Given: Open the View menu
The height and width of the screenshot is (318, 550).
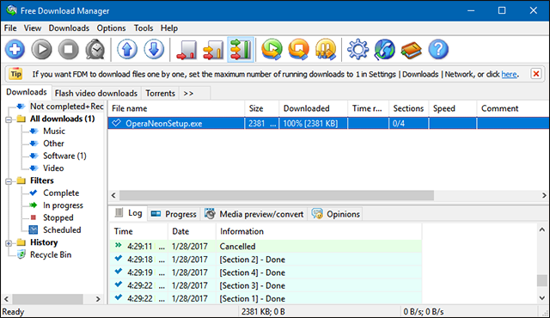Looking at the screenshot, I should tap(33, 28).
